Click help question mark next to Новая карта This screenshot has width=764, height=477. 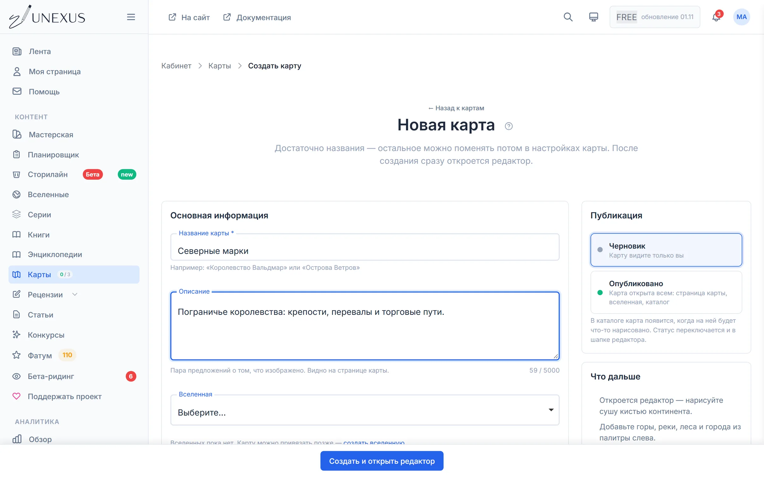(x=509, y=126)
